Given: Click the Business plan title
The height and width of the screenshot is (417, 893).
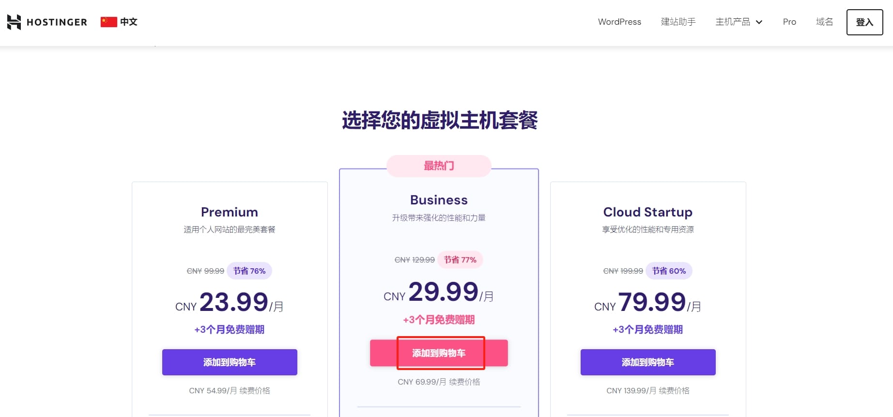Looking at the screenshot, I should (439, 200).
